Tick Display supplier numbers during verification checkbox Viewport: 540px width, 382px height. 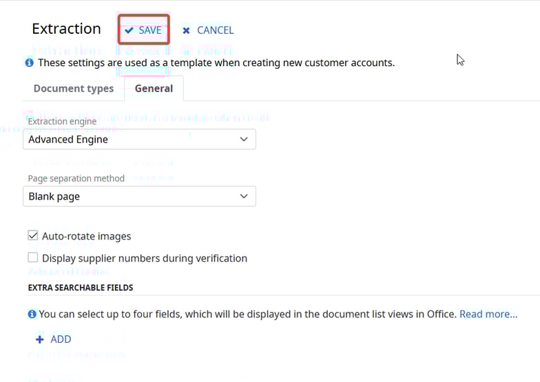coord(33,258)
